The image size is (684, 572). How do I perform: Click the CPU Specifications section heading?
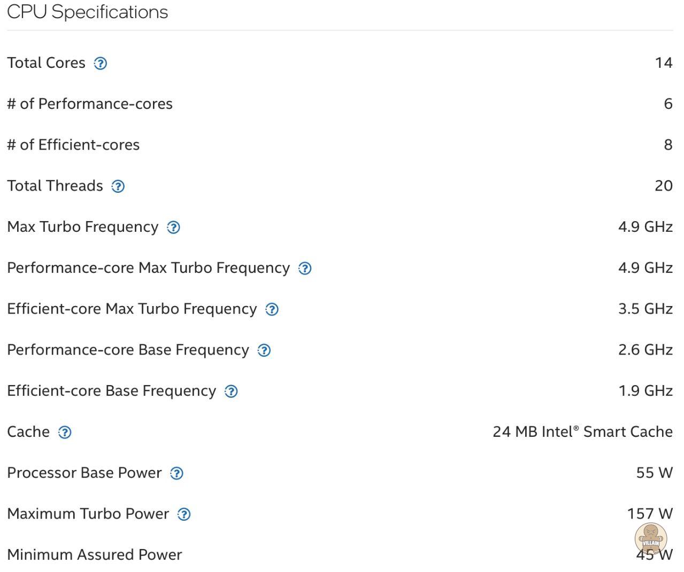[x=88, y=12]
